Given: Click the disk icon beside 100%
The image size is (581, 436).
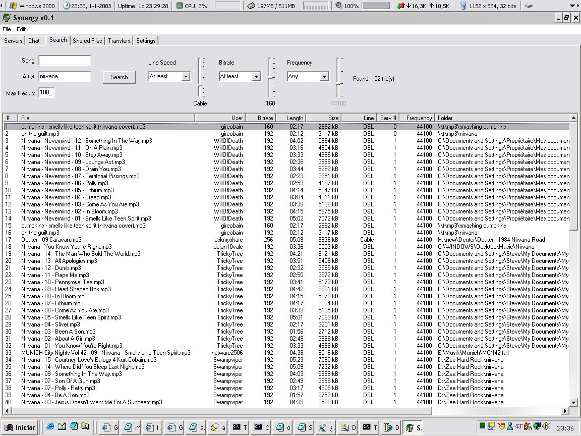Looking at the screenshot, I should [x=339, y=6].
